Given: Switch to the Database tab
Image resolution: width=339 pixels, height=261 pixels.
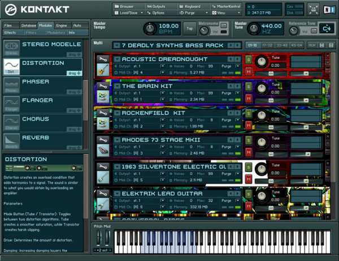Looking at the screenshot, I should [x=29, y=25].
